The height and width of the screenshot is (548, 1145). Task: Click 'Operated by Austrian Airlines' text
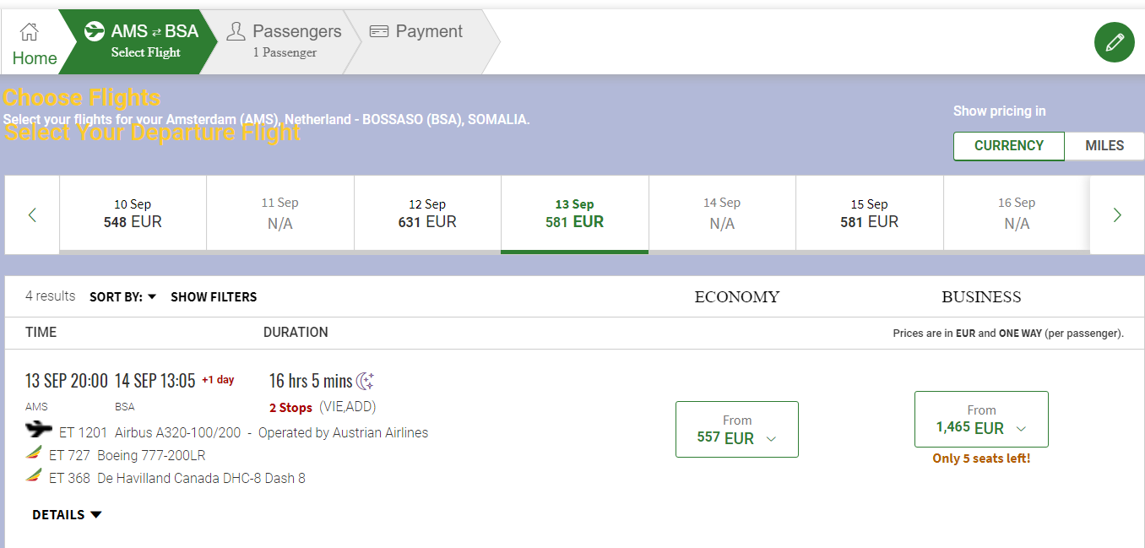click(344, 432)
